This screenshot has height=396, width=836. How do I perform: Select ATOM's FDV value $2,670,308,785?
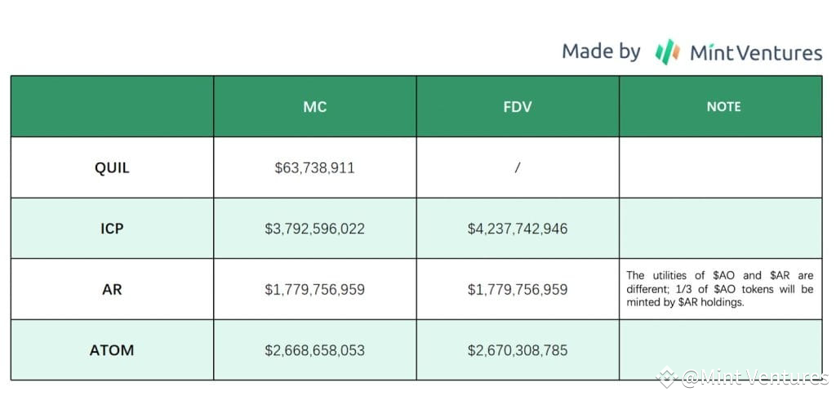point(518,350)
